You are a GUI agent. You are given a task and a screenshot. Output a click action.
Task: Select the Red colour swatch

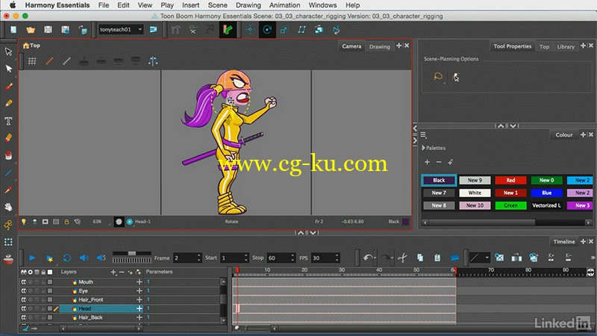[510, 180]
